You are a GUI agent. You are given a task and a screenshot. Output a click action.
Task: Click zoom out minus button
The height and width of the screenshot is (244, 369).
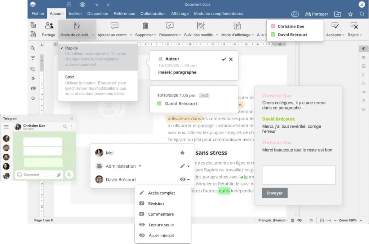(335, 221)
